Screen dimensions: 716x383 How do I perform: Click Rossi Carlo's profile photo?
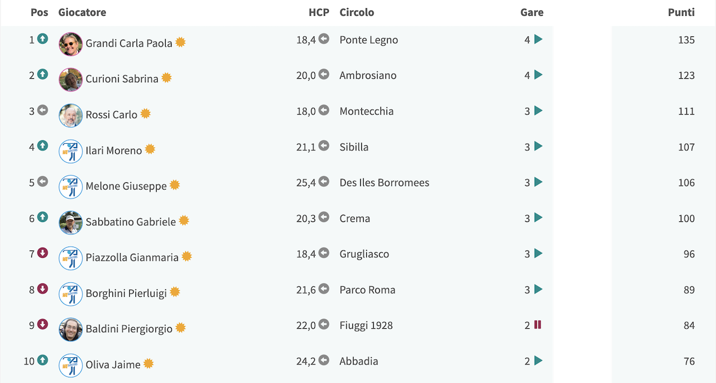pyautogui.click(x=70, y=115)
